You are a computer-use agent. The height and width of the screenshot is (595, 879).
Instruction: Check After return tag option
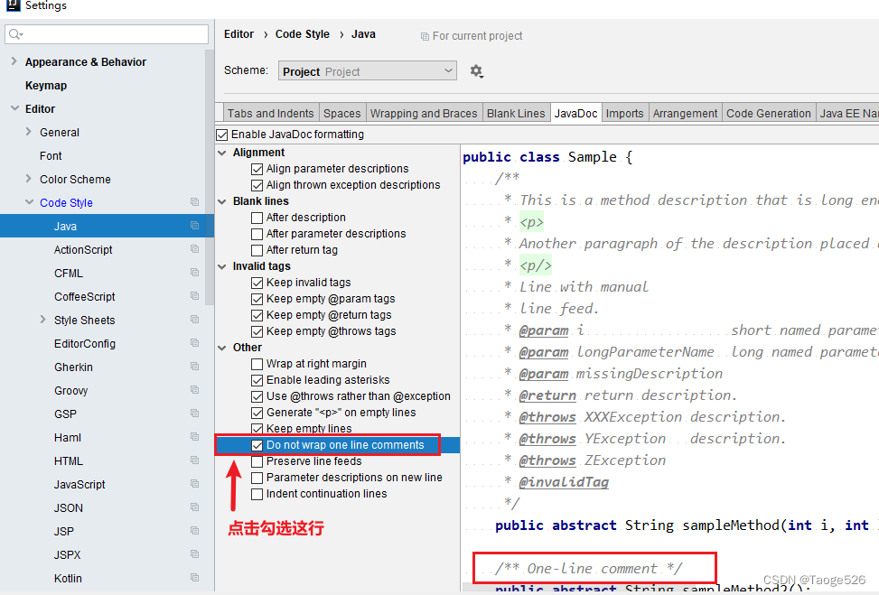click(x=257, y=250)
